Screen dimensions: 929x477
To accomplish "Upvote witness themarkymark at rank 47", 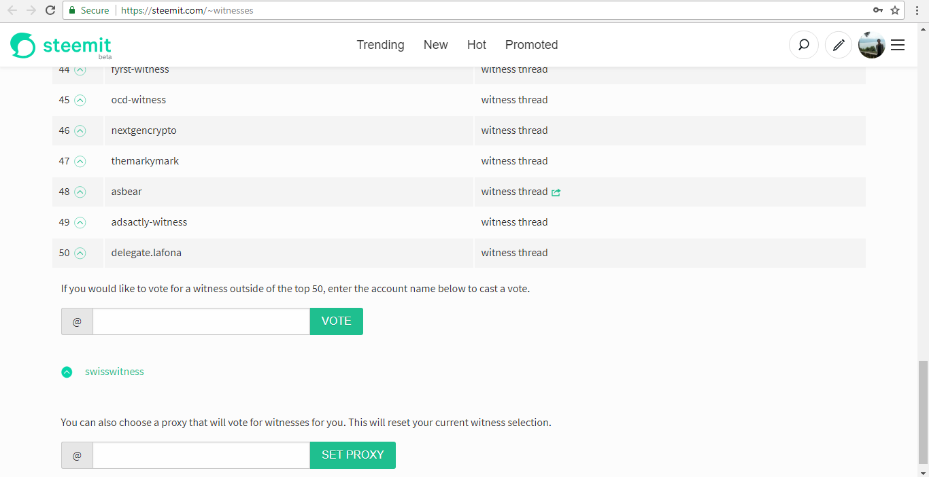I will (80, 162).
